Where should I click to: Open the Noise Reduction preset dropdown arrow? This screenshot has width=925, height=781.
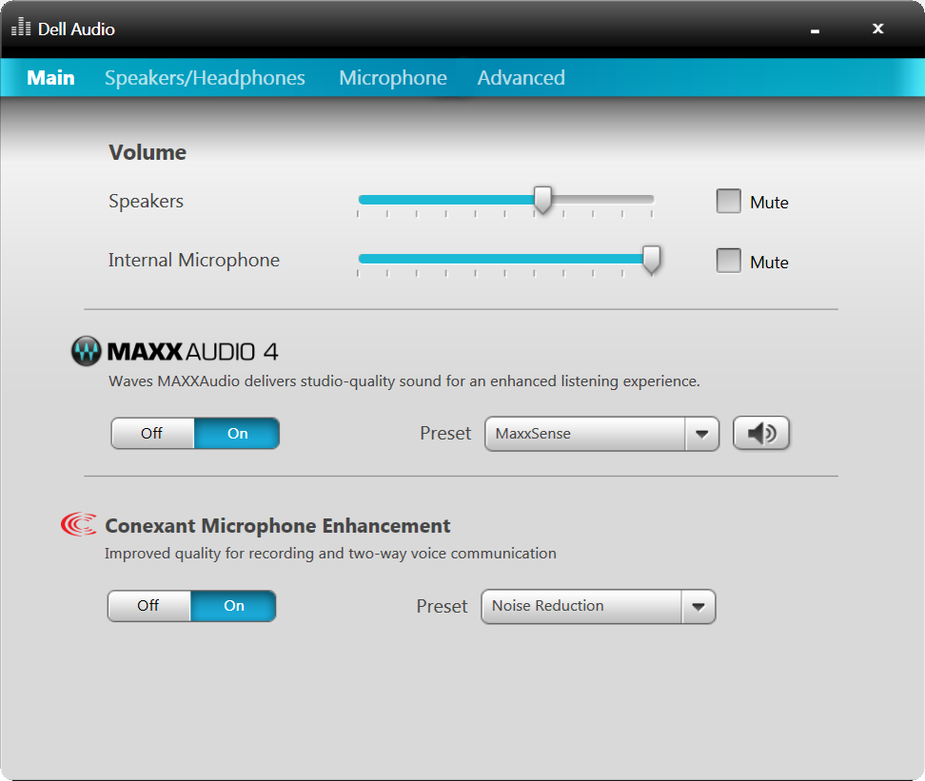click(699, 607)
